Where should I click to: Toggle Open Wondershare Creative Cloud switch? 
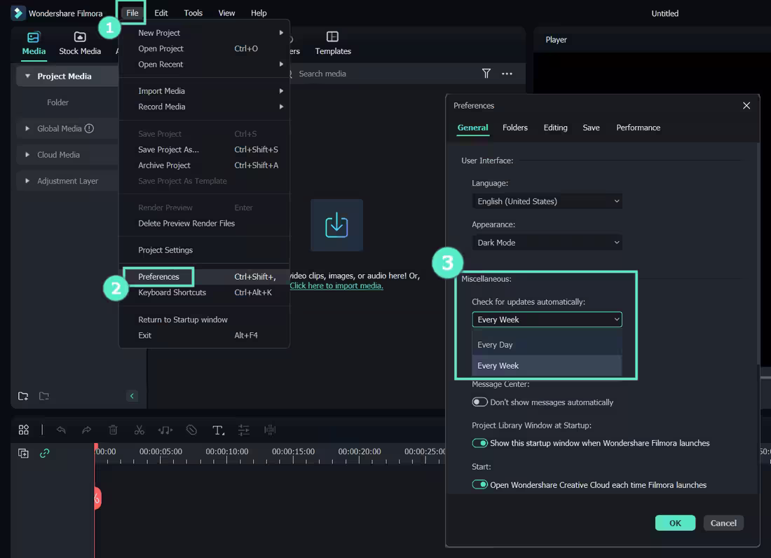click(479, 484)
